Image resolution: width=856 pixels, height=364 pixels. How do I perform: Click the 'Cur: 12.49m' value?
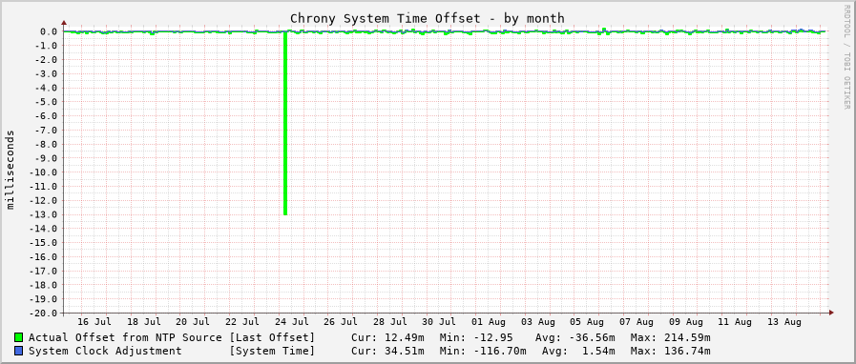(x=387, y=338)
